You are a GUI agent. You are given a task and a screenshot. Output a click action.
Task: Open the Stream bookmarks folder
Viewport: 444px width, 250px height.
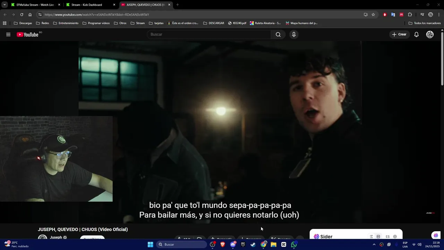point(138,23)
